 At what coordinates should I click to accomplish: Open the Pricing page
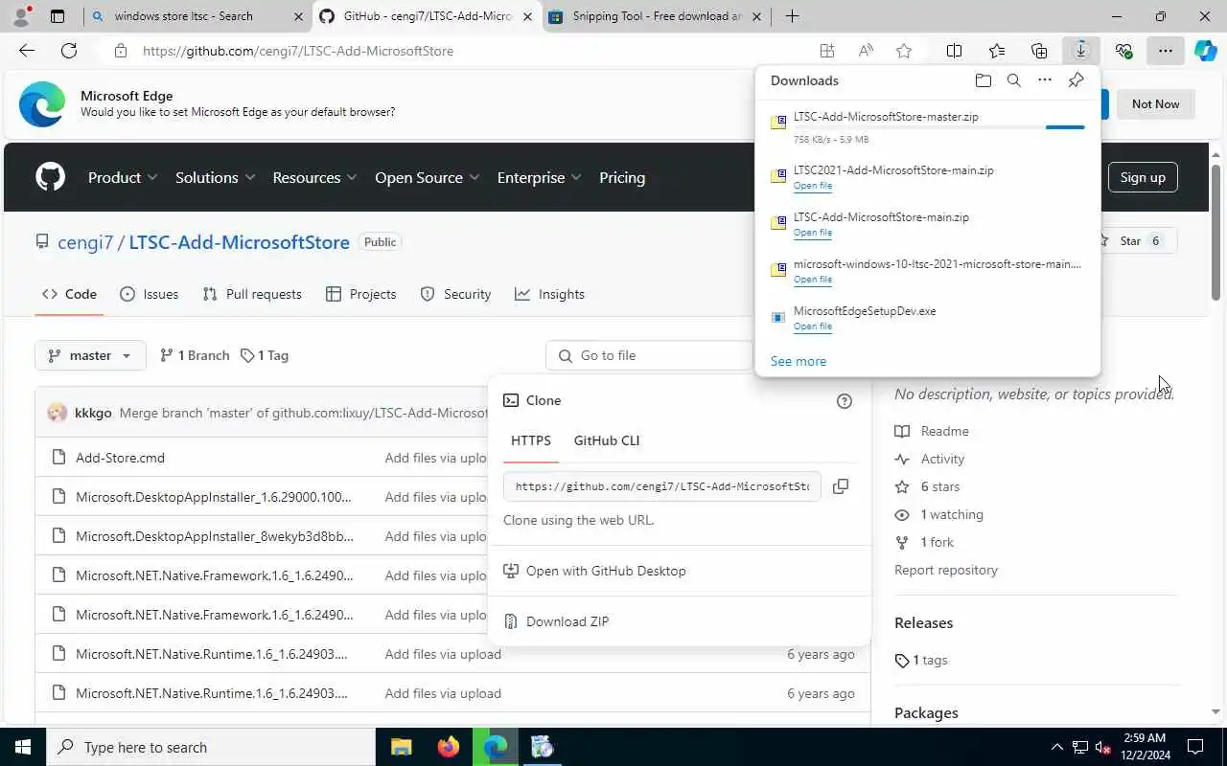tap(622, 177)
